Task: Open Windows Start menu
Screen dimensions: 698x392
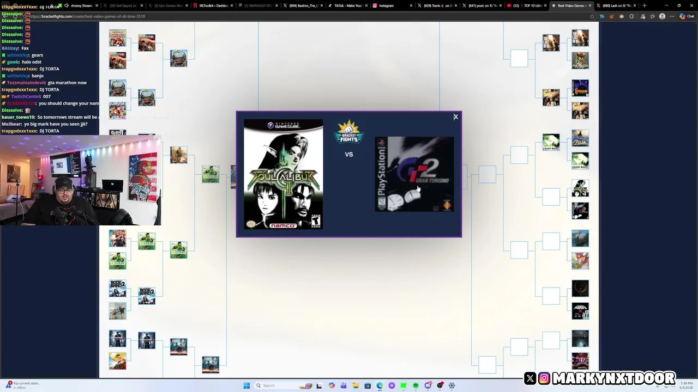Action: click(246, 385)
